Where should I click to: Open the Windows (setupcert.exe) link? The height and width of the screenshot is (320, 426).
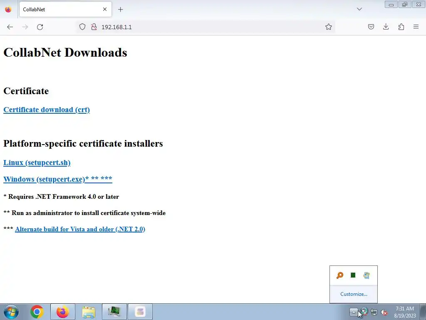tap(57, 179)
